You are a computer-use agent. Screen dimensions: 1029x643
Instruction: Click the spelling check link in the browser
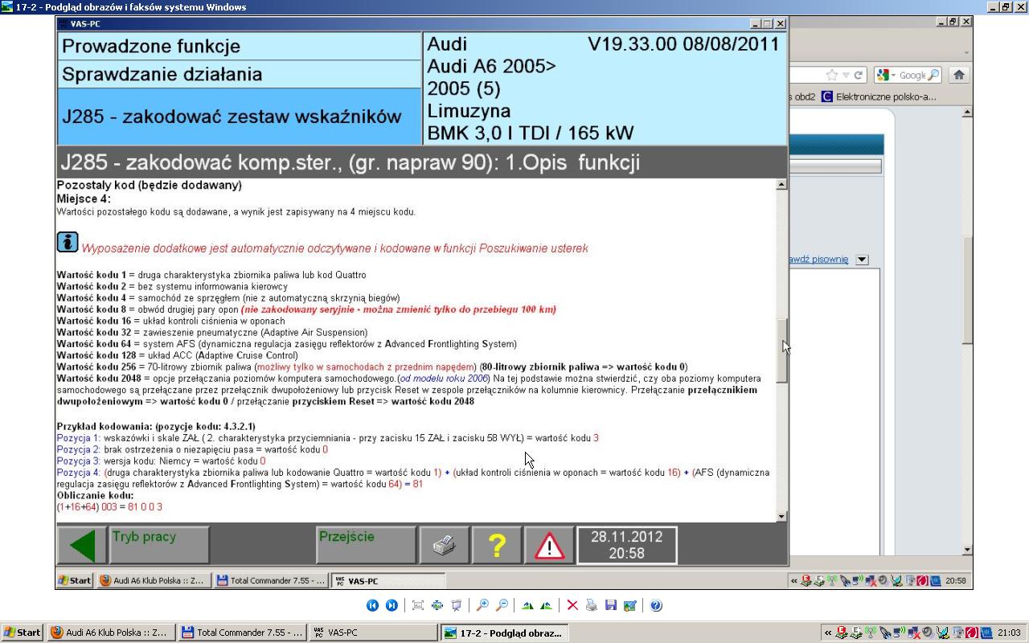point(818,260)
